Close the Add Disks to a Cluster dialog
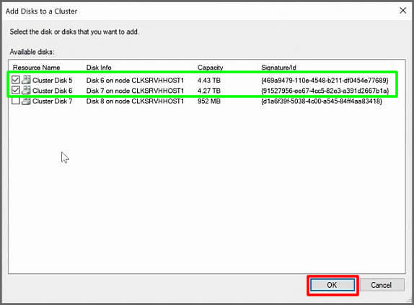 pos(403,11)
